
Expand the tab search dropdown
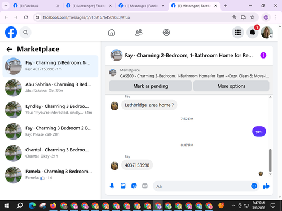coord(6,6)
